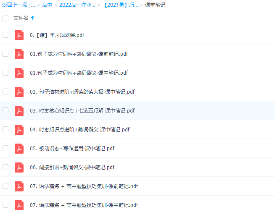The width and height of the screenshot is (275, 212).
Task: Click PDF icon for 02. 句子结构进阶 file
Action: pos(19,92)
